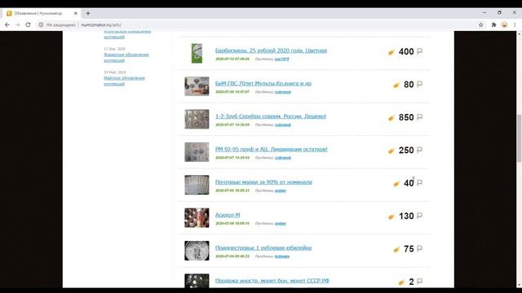This screenshot has width=522, height=293.
Task: Open seller profile under the 1-2-3руб Серебро listing
Action: coord(283,125)
